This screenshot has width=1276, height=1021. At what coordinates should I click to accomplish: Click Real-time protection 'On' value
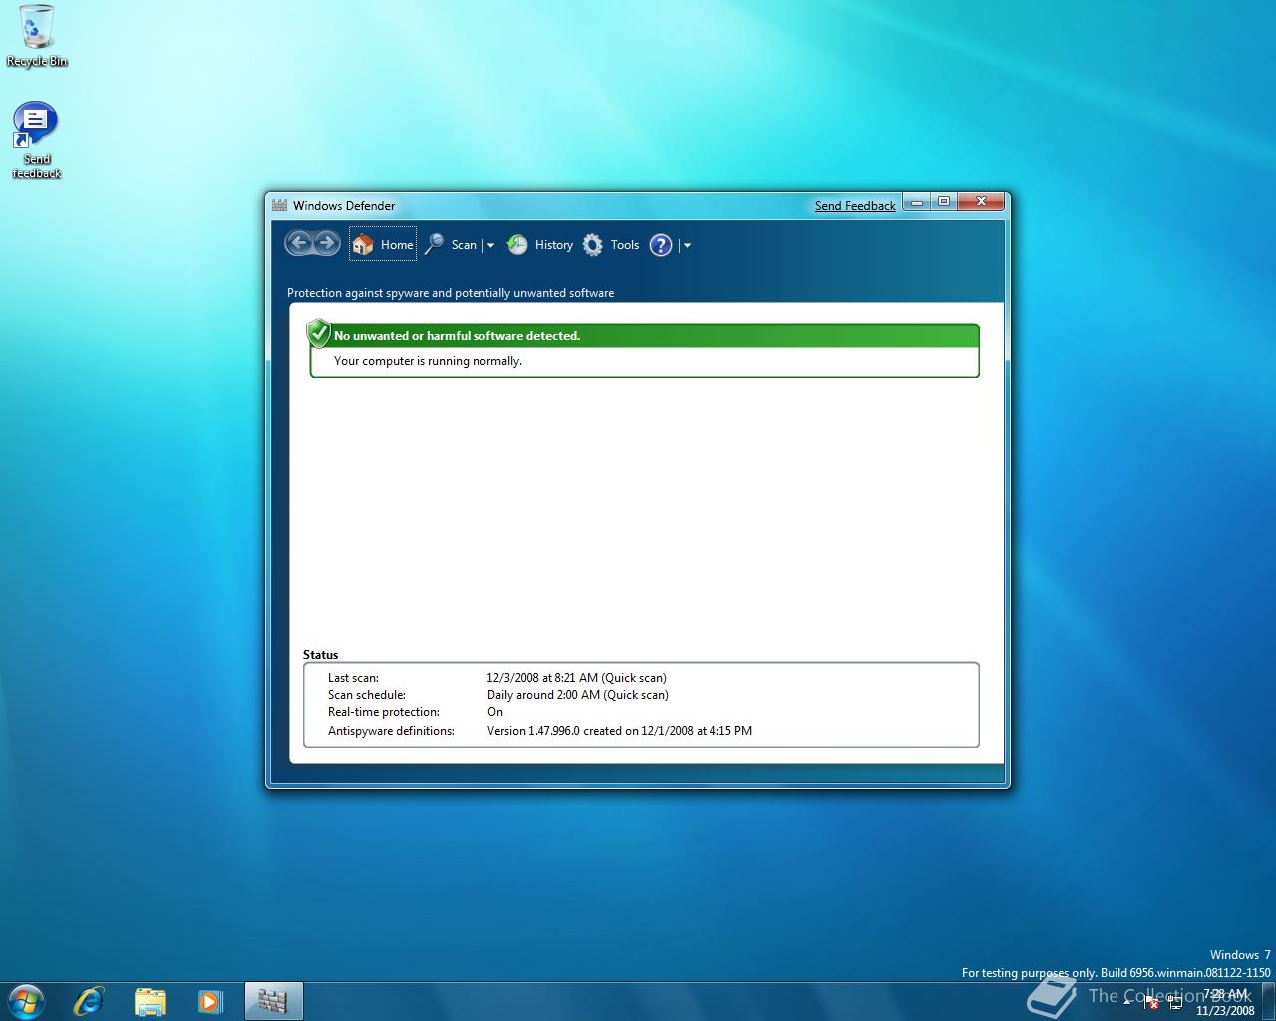(x=495, y=712)
